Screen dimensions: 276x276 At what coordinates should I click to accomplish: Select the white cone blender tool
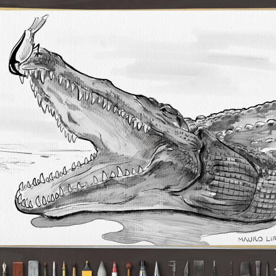(102, 269)
